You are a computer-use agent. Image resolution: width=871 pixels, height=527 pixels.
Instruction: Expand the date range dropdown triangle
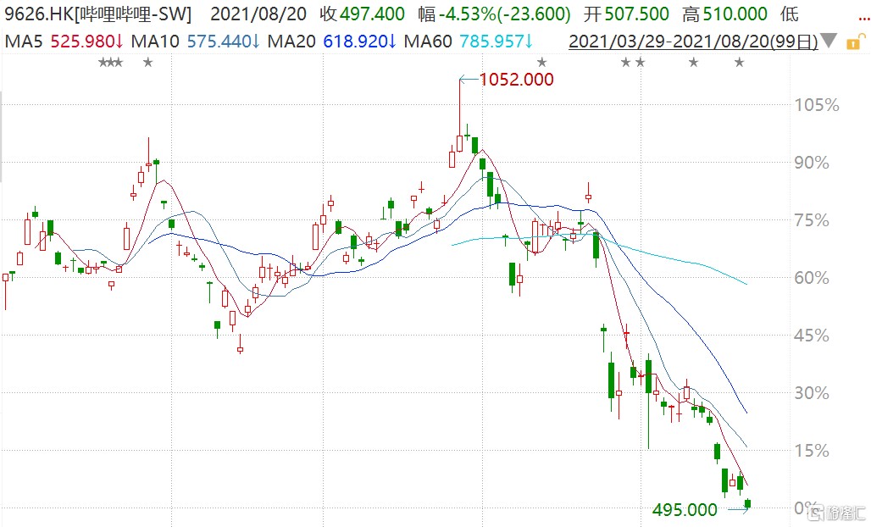(x=829, y=42)
